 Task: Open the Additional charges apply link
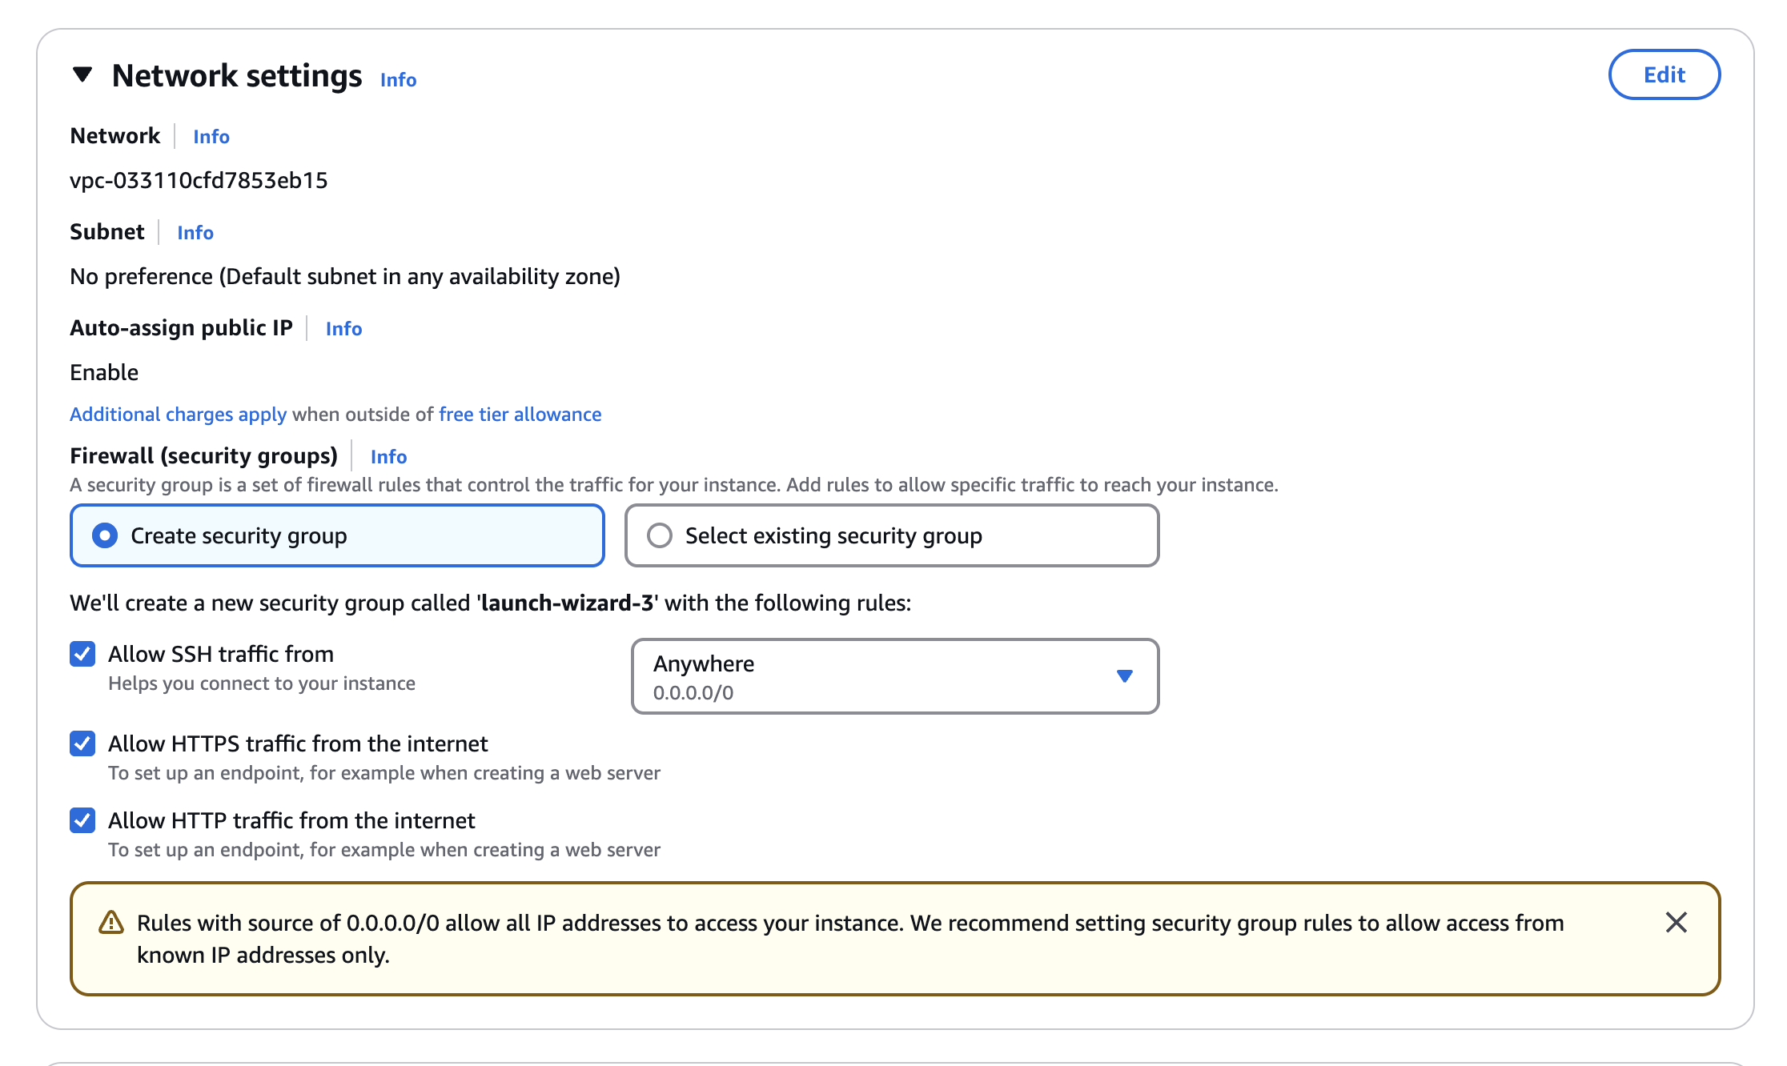tap(177, 414)
